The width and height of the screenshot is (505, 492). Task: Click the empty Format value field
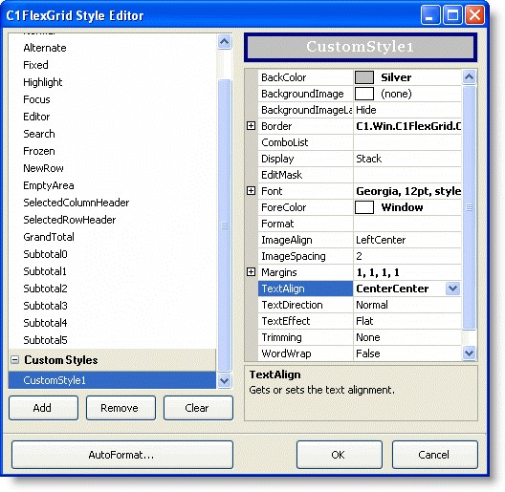tap(407, 224)
